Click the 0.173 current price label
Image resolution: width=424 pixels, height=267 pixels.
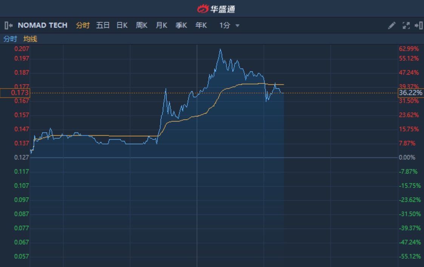coord(15,92)
